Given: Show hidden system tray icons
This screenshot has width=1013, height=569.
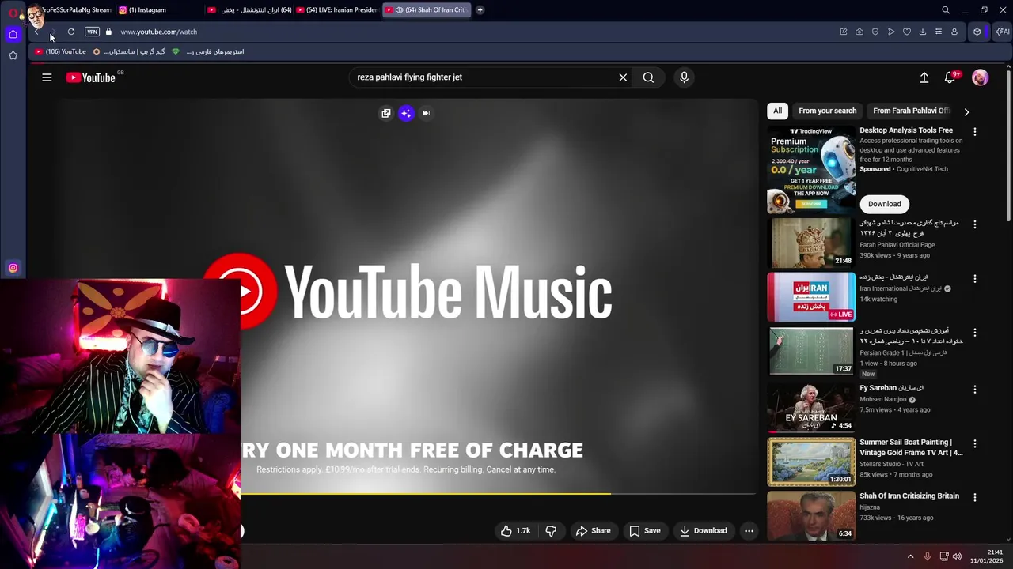Looking at the screenshot, I should click(910, 556).
